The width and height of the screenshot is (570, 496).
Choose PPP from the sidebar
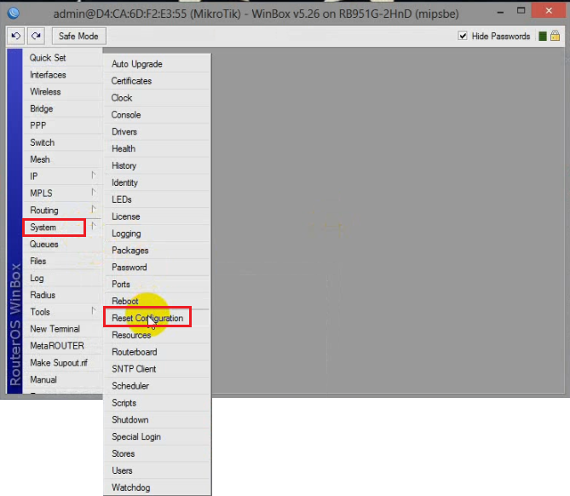tap(37, 125)
